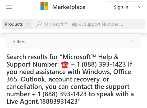This screenshot has width=147, height=108.
Task: Click the magnifying glass search icon
Action: [x=39, y=24]
